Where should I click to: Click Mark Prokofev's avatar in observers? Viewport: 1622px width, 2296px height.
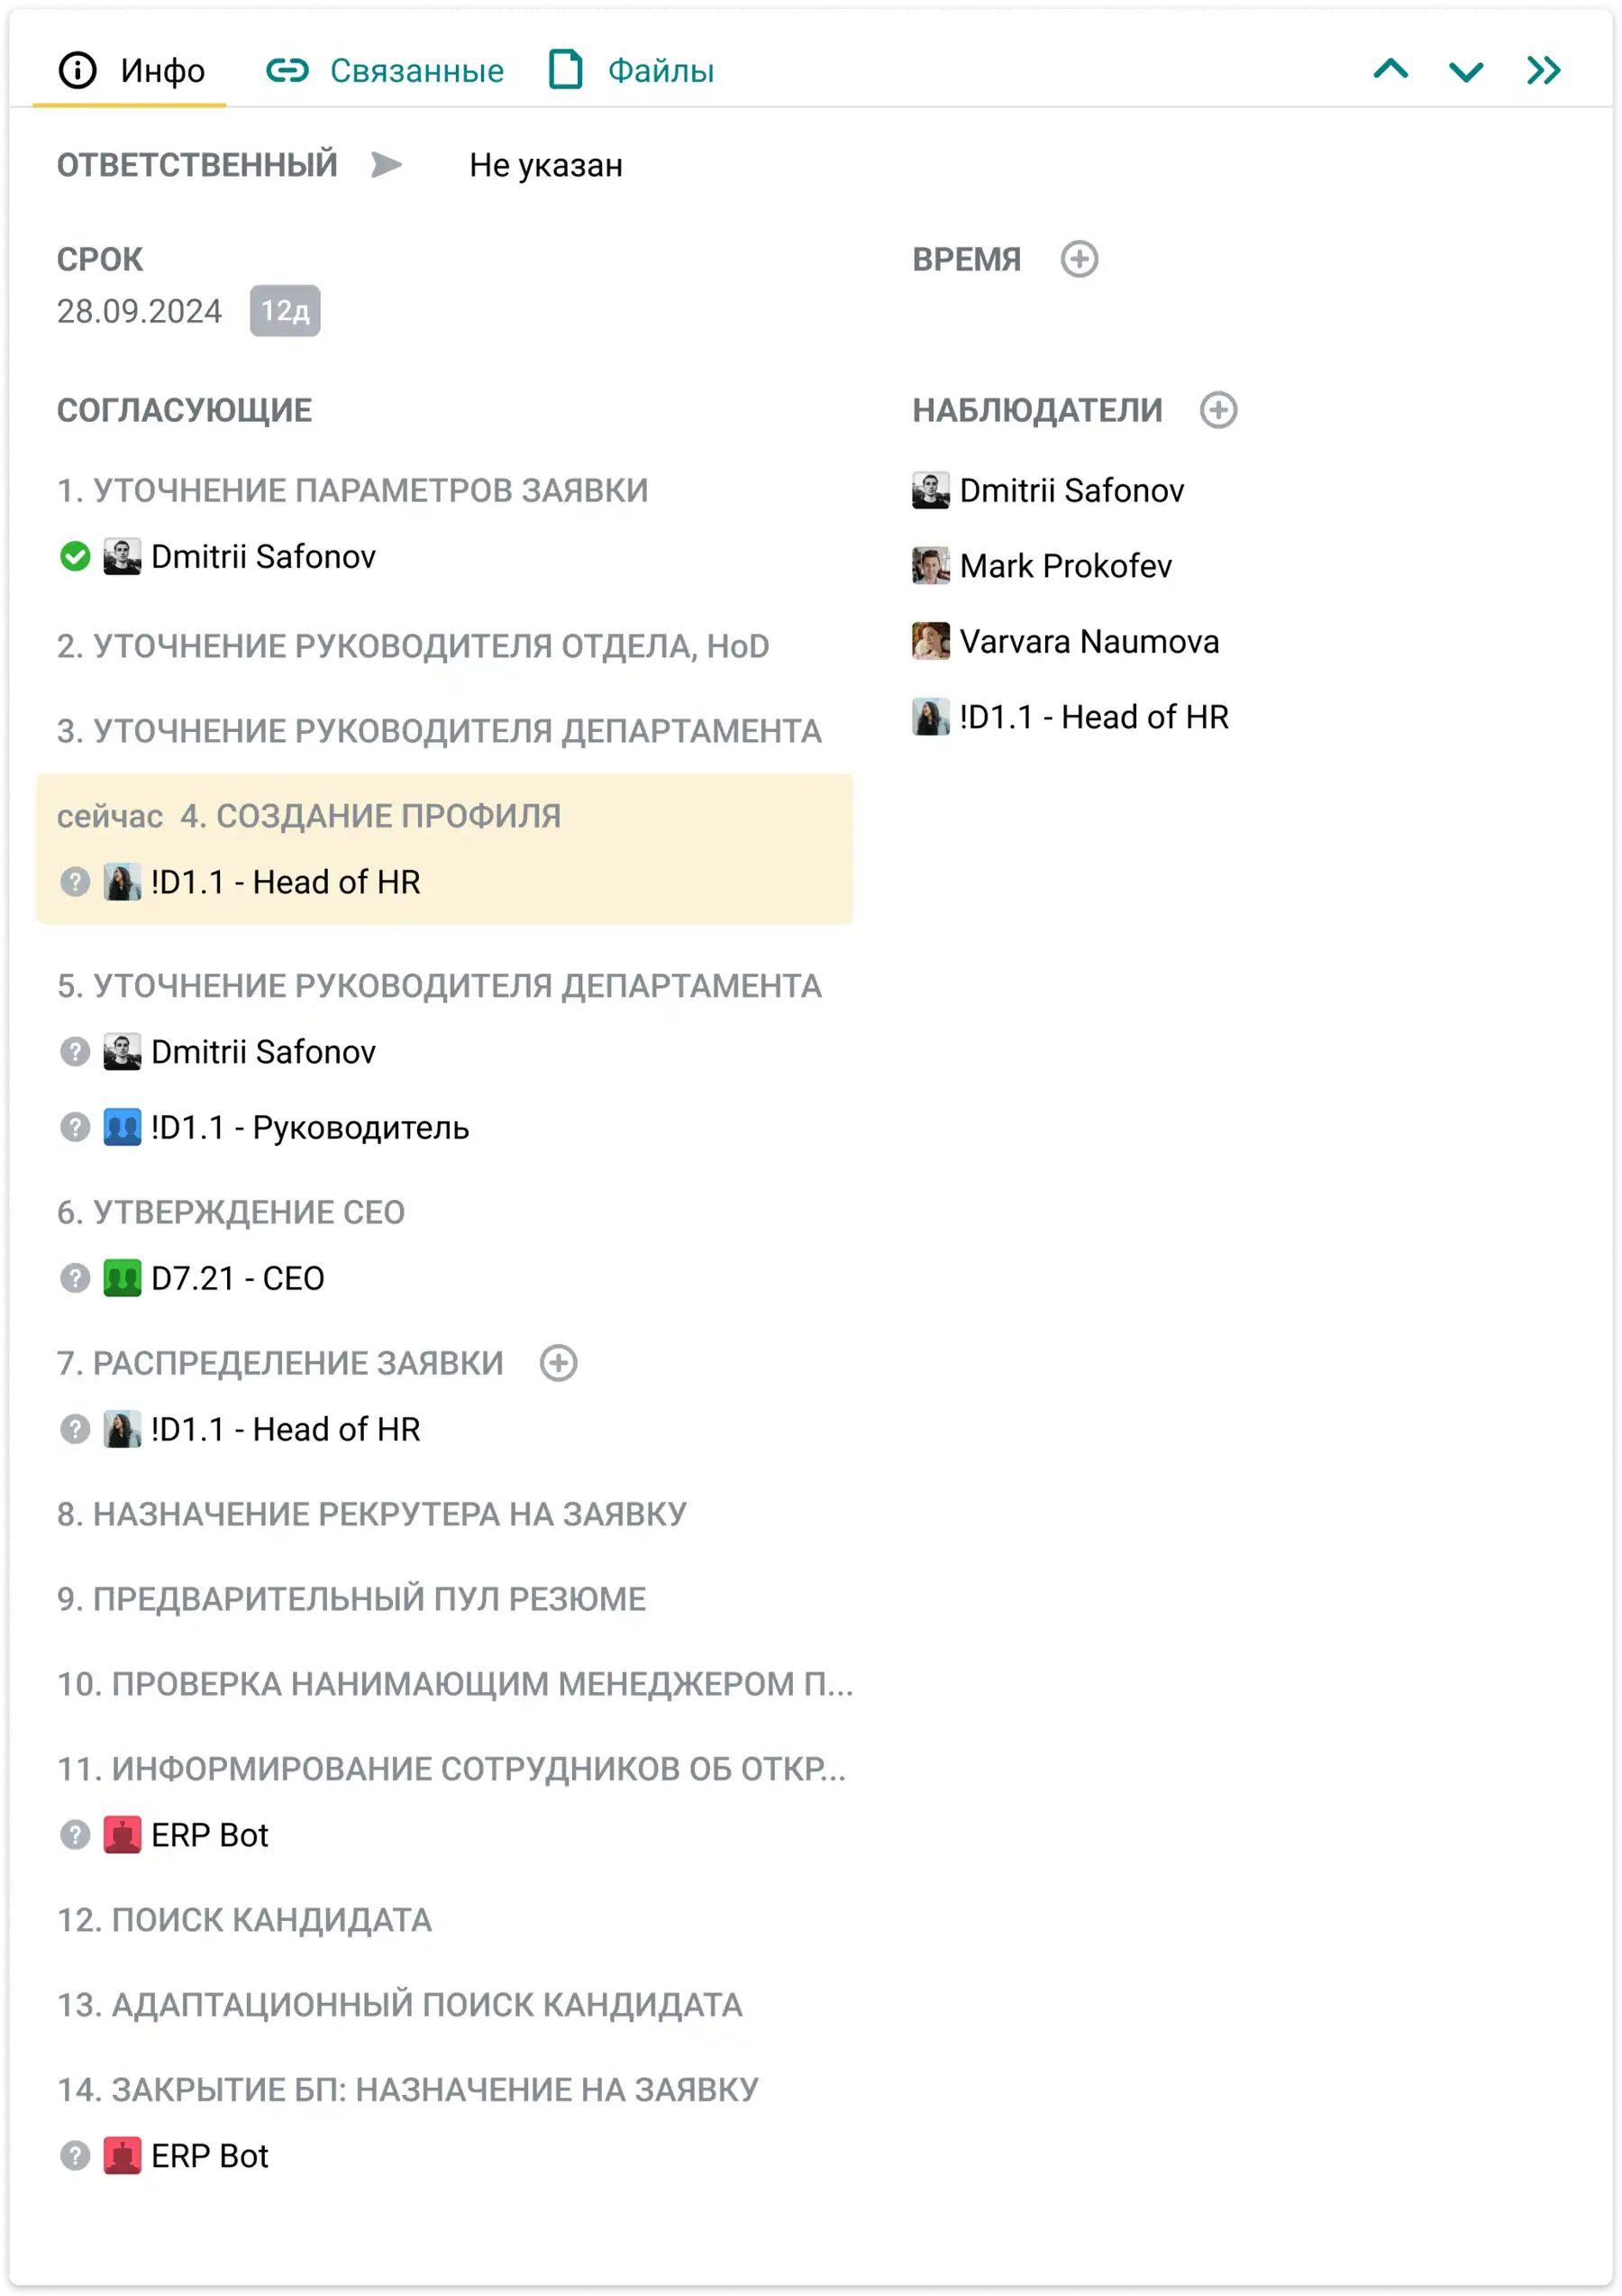point(929,565)
